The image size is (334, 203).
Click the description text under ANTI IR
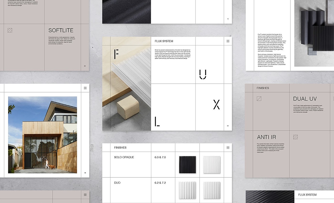pos(271,148)
